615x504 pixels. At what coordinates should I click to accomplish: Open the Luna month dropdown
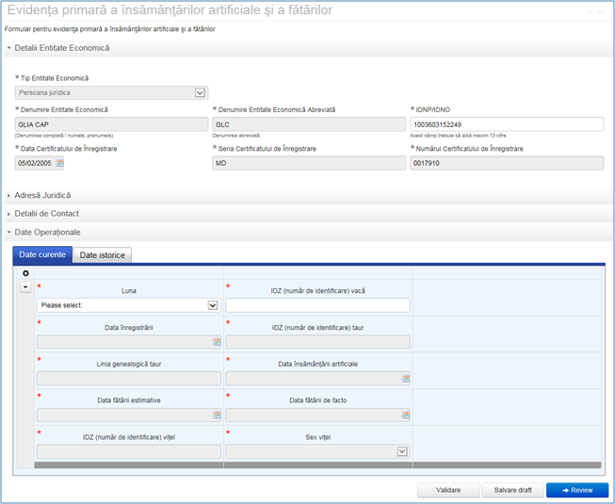[212, 305]
